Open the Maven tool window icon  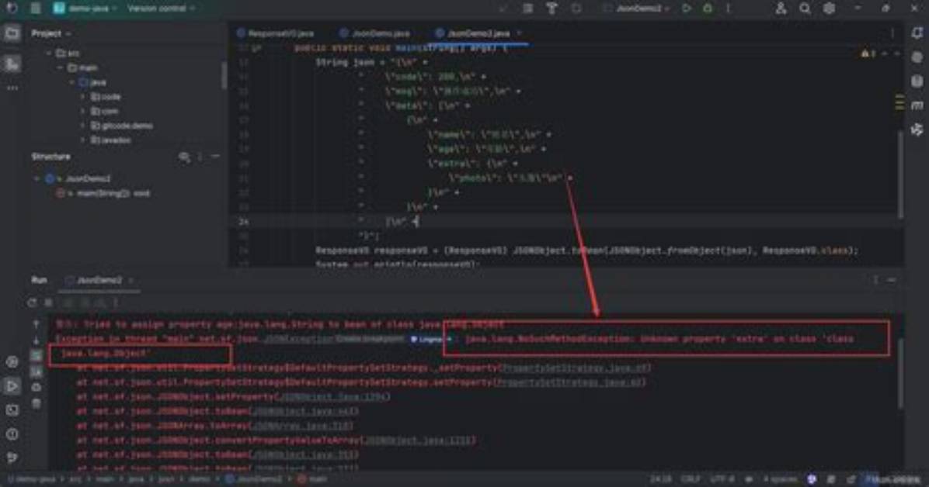tap(917, 105)
